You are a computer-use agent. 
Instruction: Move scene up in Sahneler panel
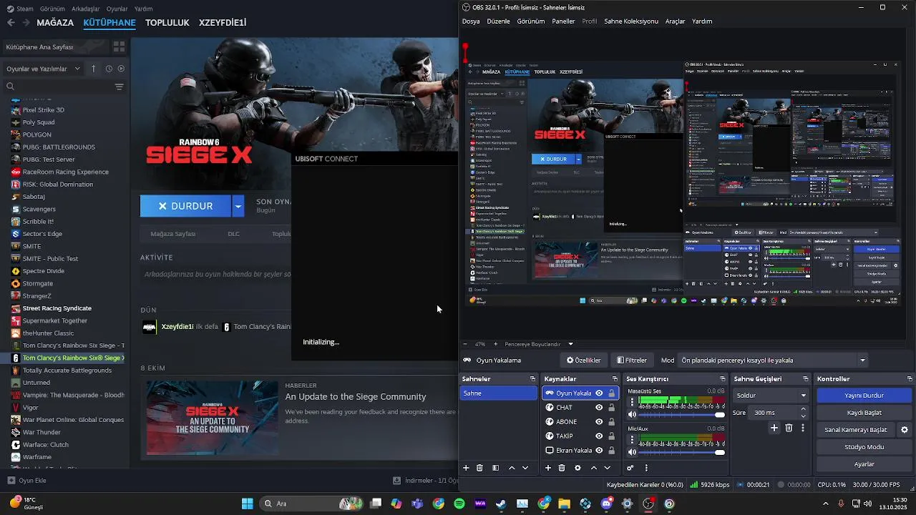pos(512,468)
